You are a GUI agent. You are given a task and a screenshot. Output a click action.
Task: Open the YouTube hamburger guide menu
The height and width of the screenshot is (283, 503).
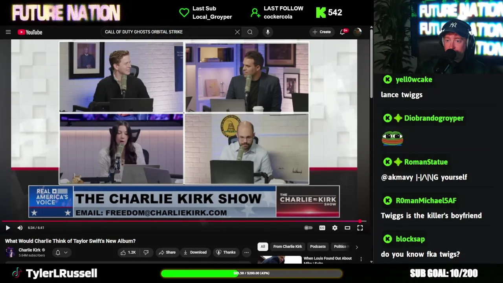point(8,32)
